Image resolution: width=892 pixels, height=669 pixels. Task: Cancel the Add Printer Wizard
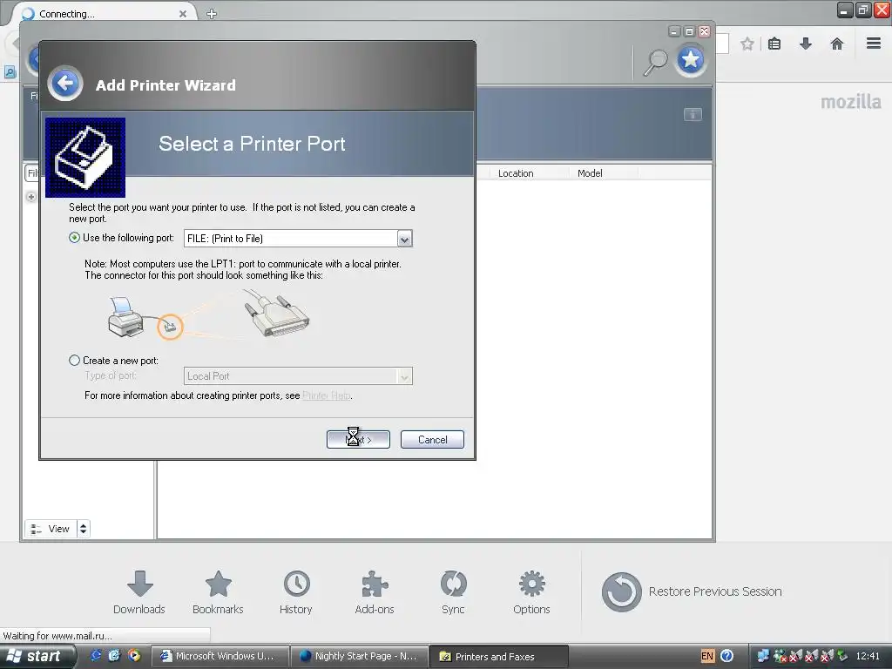[x=432, y=440]
